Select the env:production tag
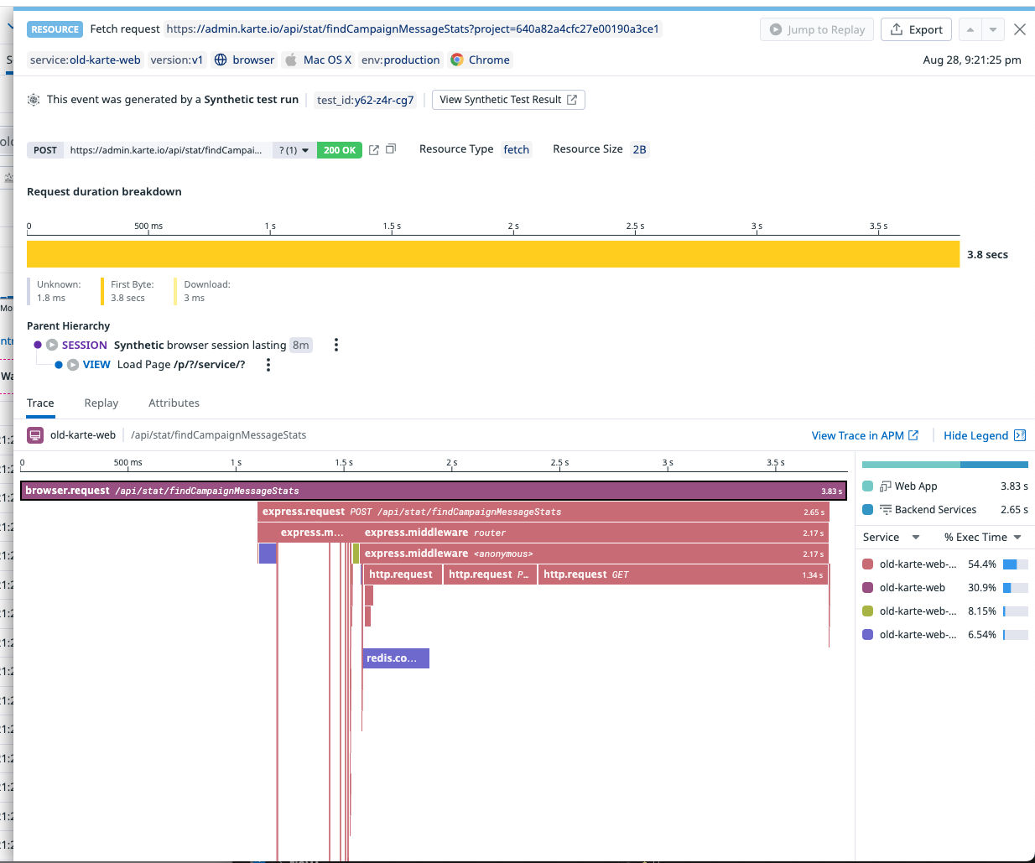Viewport: 1035px width, 863px height. [401, 60]
